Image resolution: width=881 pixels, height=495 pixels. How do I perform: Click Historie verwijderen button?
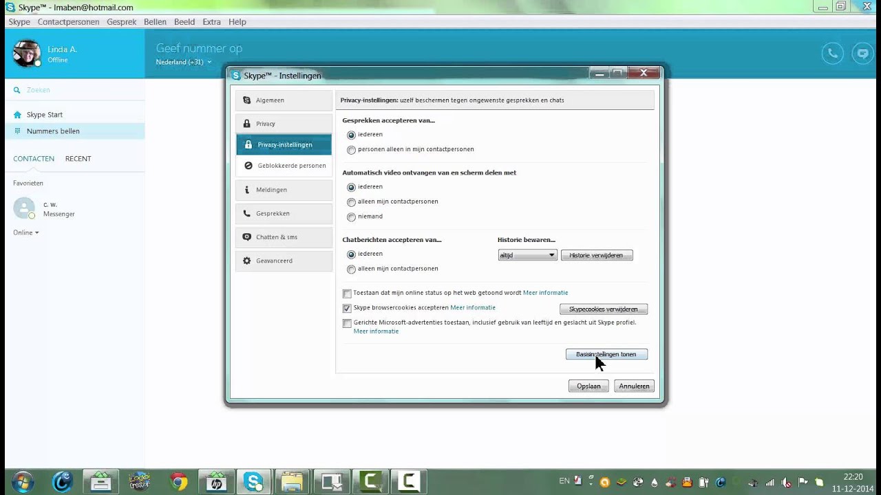click(x=597, y=255)
